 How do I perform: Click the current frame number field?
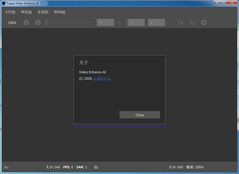(105, 23)
